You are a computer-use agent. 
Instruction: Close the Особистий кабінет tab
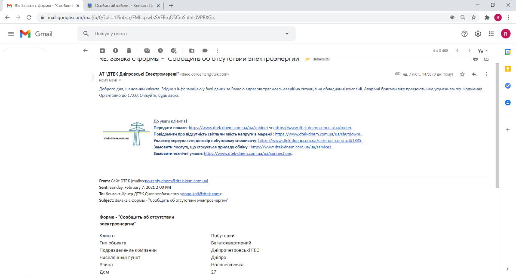[158, 6]
